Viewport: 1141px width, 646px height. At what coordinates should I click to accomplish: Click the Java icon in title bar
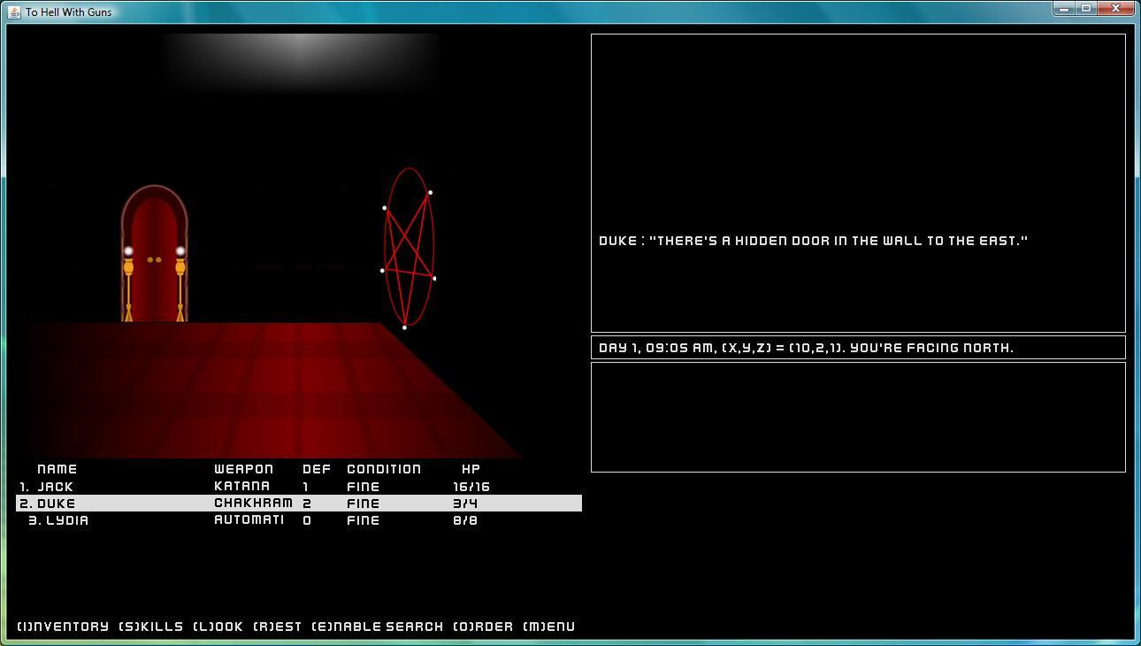[14, 12]
